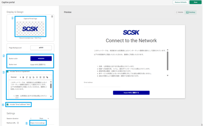Click the "Preview" label

coord(68,12)
